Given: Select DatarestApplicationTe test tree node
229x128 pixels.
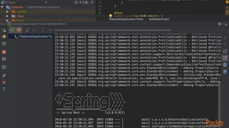Looking at the screenshot, I should [30, 36].
